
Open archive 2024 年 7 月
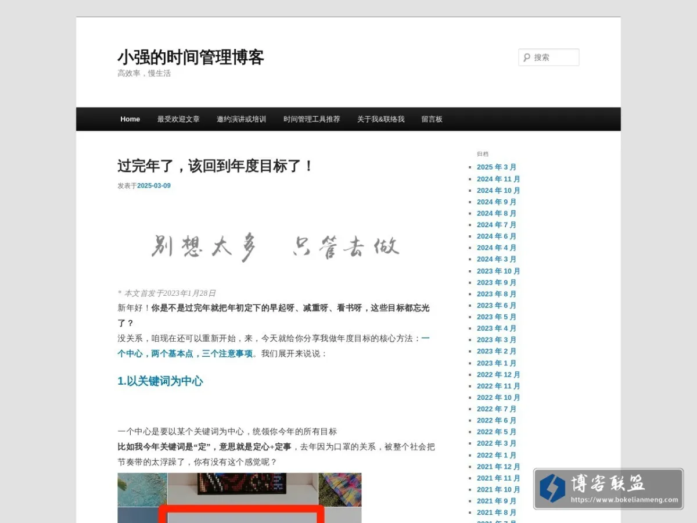click(x=497, y=225)
